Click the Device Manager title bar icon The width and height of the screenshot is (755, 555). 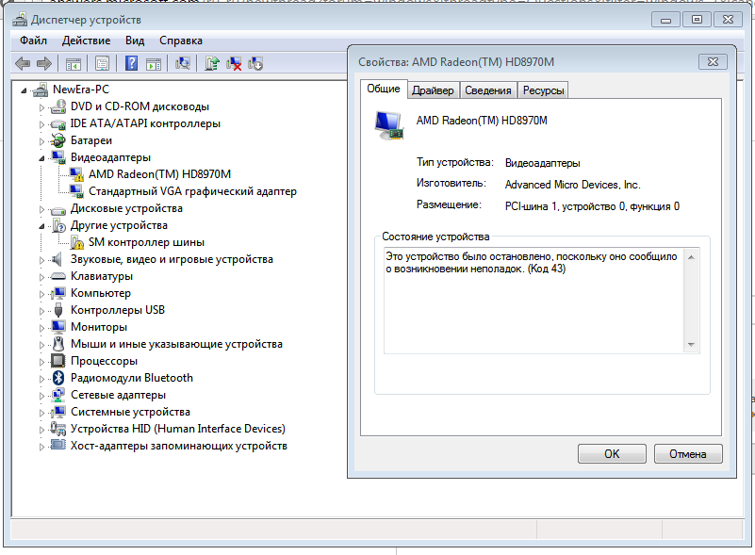20,20
